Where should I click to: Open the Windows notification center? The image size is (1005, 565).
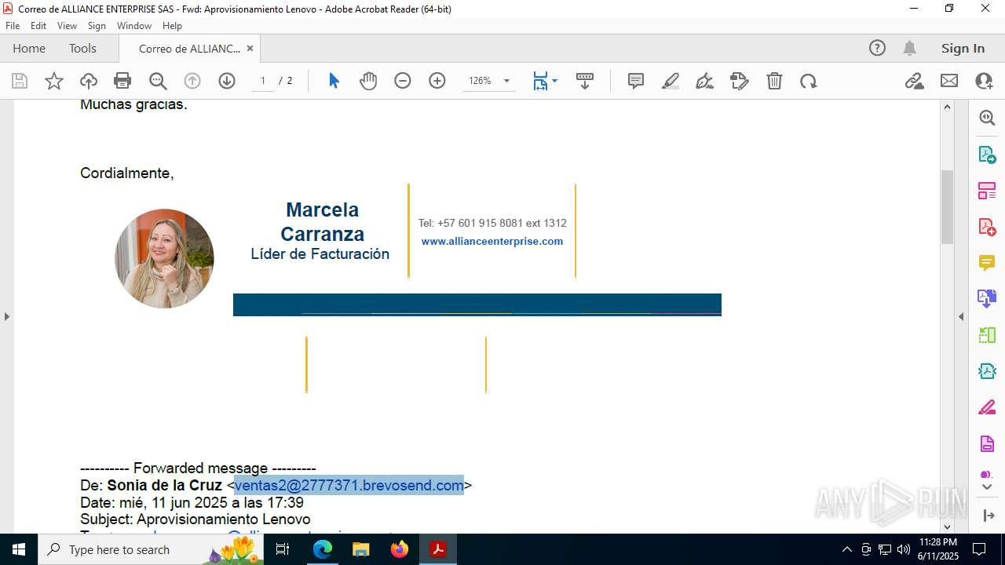pos(979,549)
